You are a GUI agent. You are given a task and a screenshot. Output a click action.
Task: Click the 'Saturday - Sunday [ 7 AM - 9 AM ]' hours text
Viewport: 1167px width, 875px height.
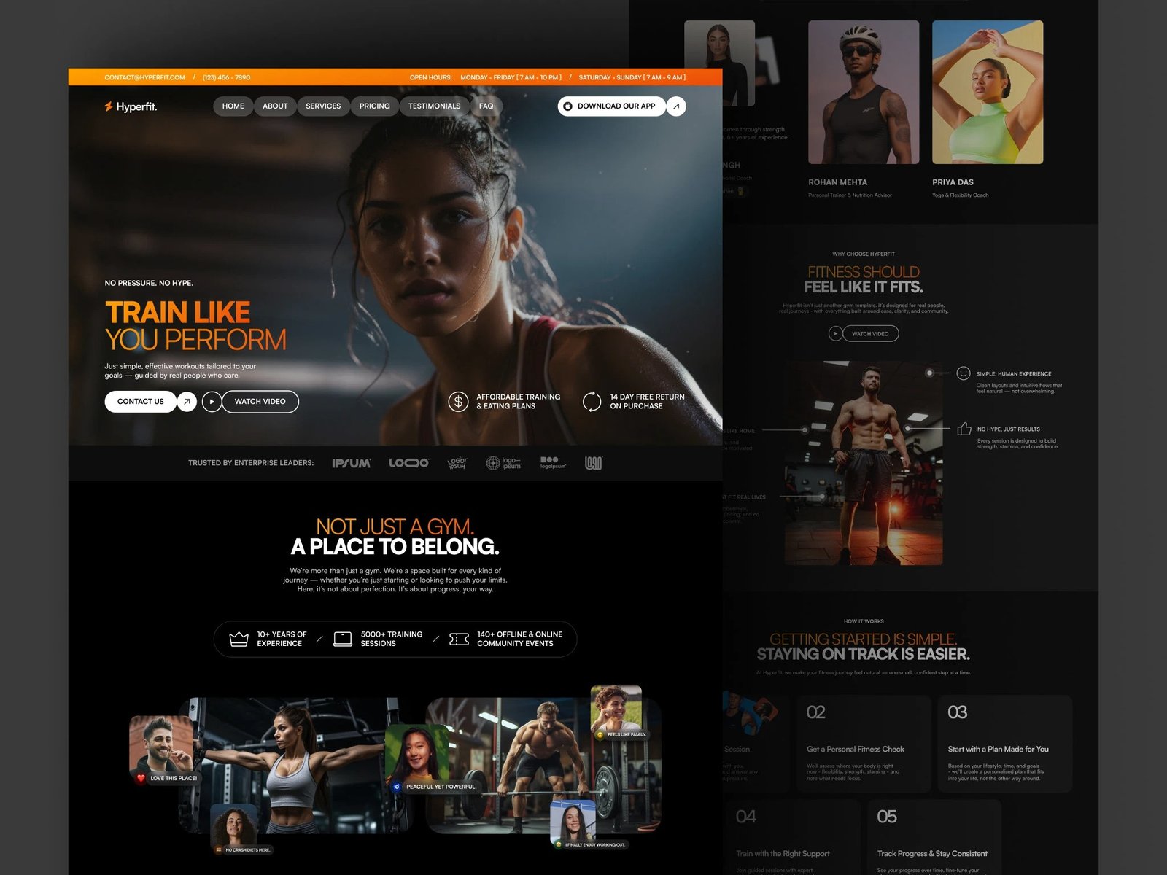[632, 77]
